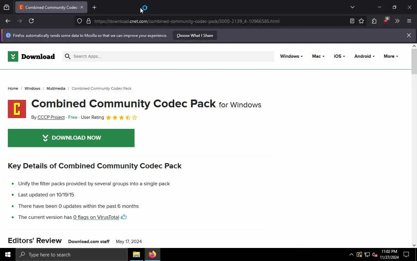Click Choose What I Share button
Viewport: 417px width, 261px height.
pos(195,35)
